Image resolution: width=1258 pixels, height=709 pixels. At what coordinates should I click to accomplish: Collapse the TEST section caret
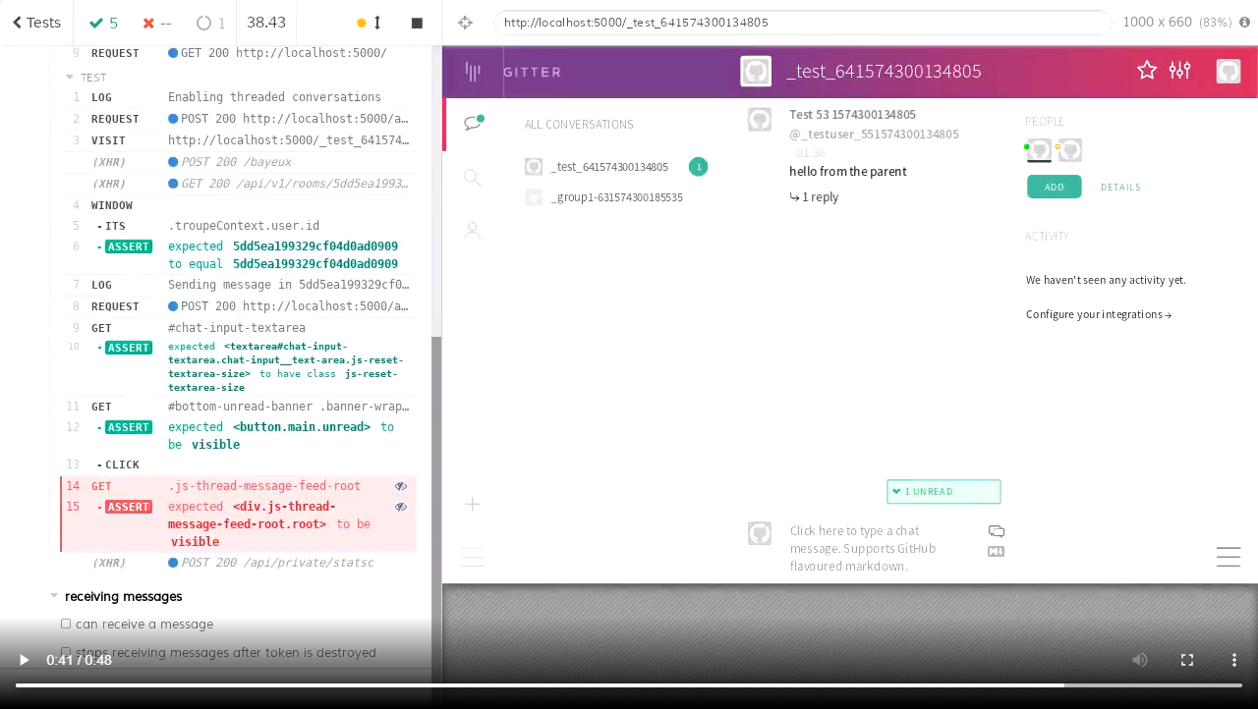coord(70,77)
